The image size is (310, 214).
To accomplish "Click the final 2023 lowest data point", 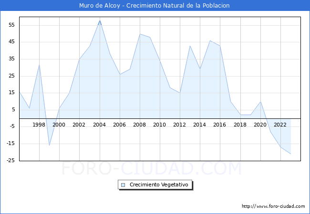I will (291, 154).
